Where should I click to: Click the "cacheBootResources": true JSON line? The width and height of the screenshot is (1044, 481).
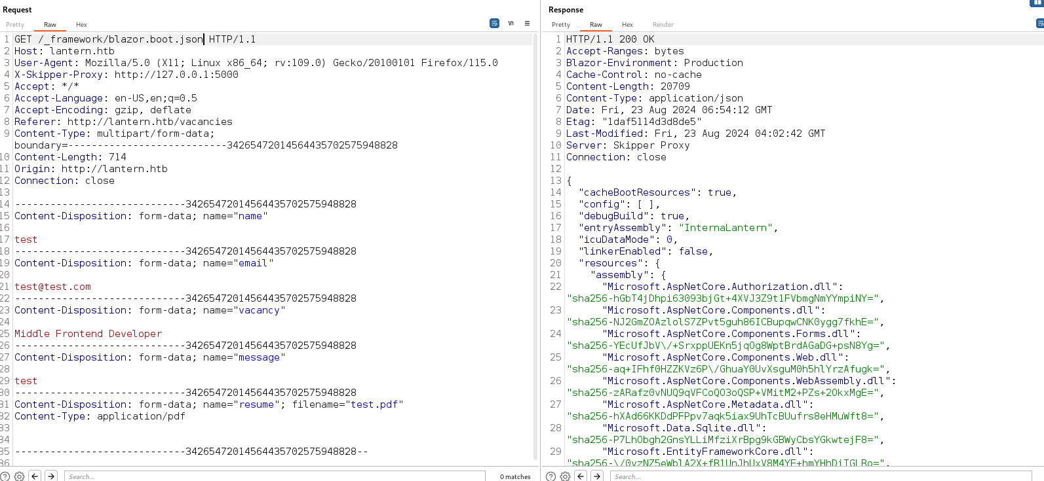657,192
